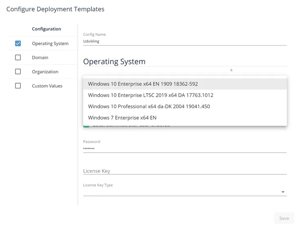
Task: Click the License Key input field
Action: pyautogui.click(x=185, y=171)
